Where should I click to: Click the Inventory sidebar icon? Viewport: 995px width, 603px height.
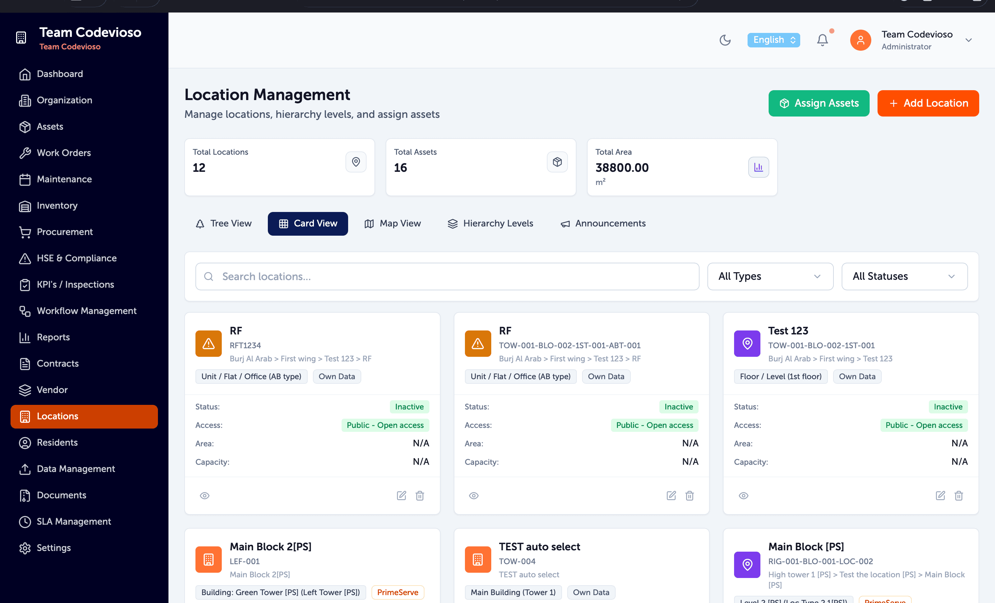coord(25,206)
